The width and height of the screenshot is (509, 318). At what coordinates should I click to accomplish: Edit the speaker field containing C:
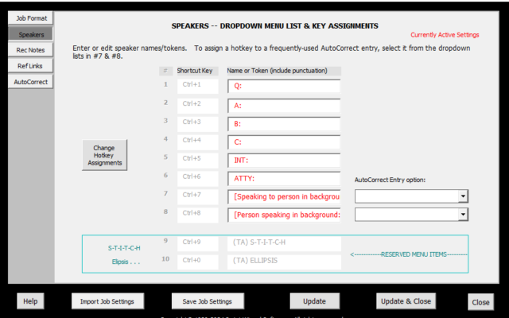click(x=284, y=142)
